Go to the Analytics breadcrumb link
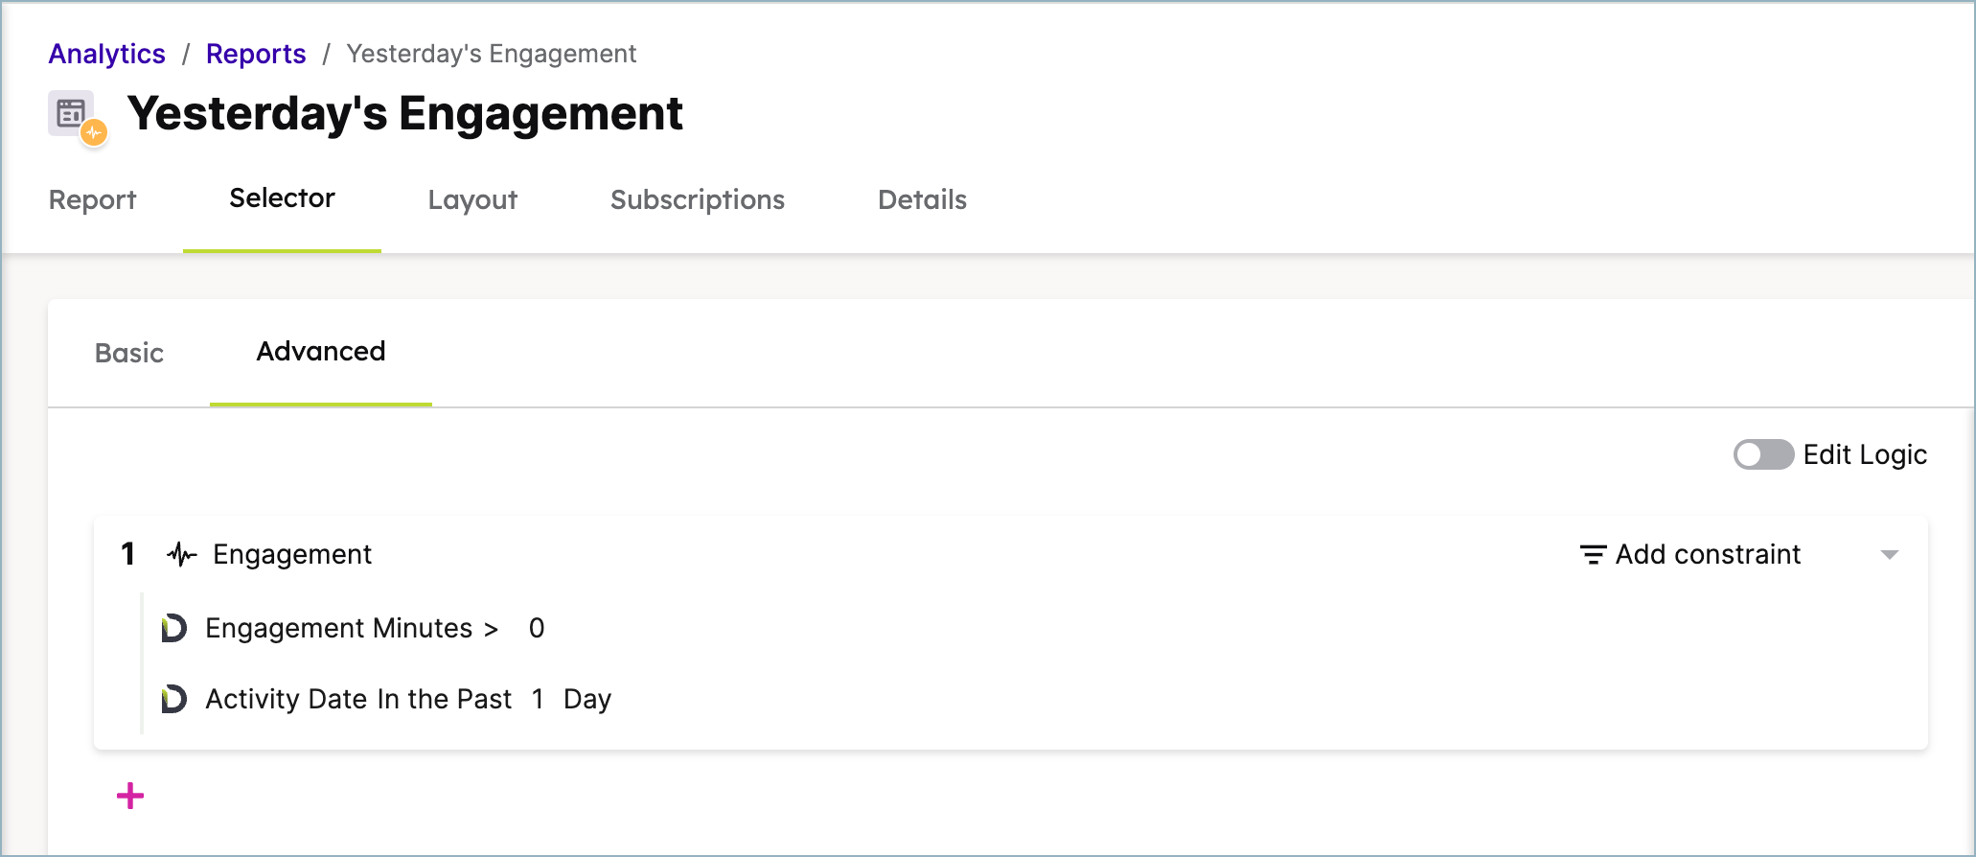Image resolution: width=1976 pixels, height=857 pixels. [107, 54]
